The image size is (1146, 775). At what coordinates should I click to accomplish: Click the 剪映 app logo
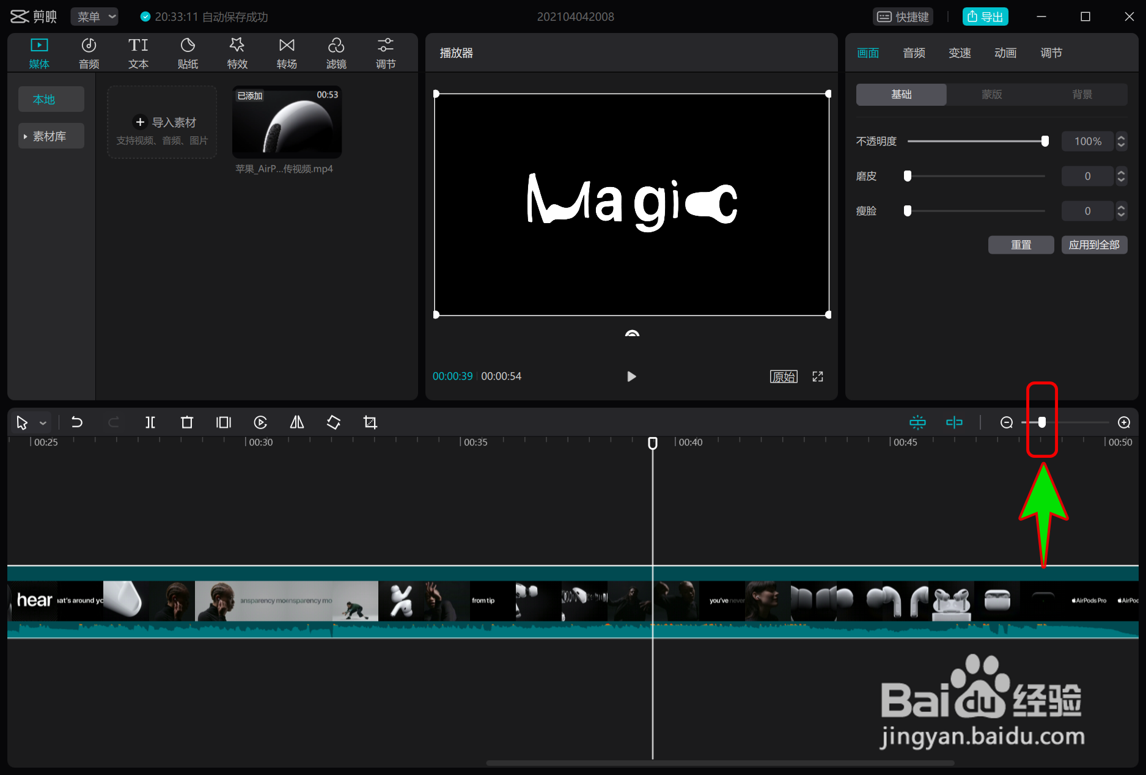click(34, 17)
